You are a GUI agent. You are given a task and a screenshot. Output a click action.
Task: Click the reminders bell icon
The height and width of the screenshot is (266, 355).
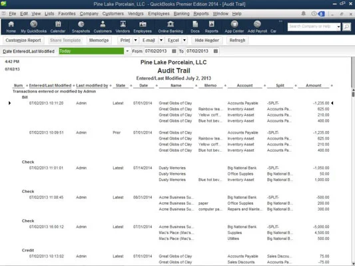click(x=303, y=13)
